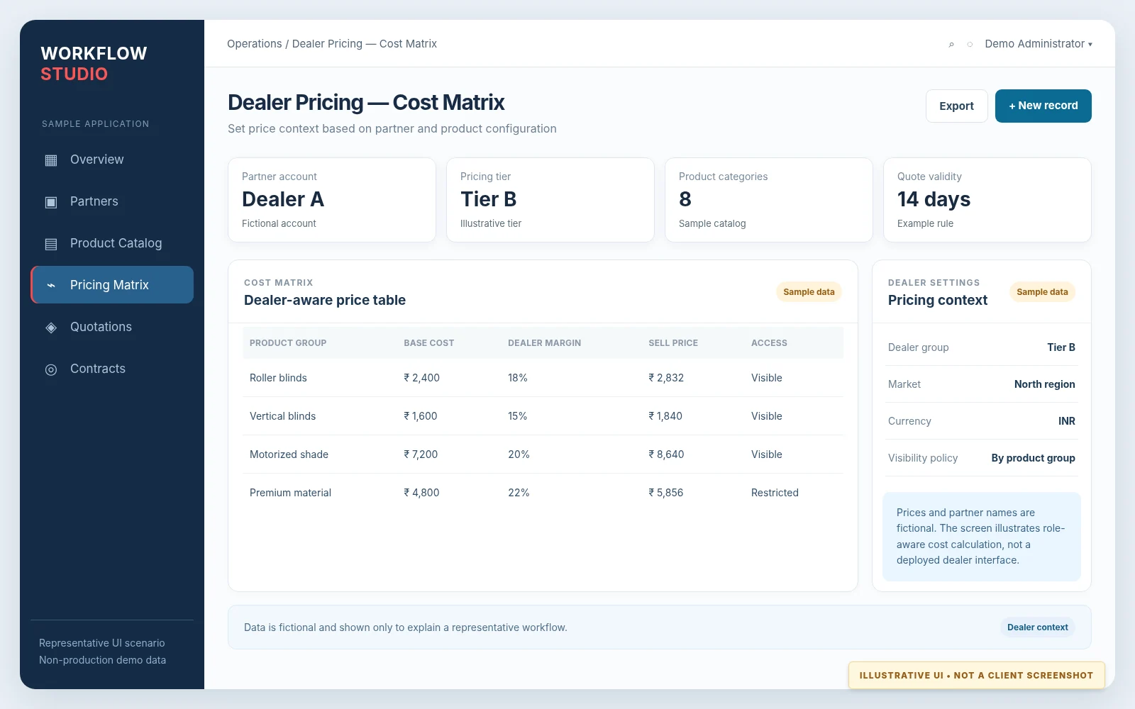Click the INR currency value
This screenshot has height=709, width=1135.
pos(1066,421)
